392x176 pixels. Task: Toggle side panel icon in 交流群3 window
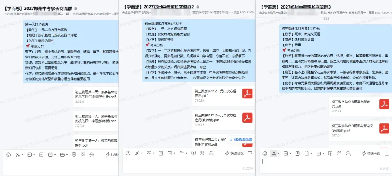[387, 154]
